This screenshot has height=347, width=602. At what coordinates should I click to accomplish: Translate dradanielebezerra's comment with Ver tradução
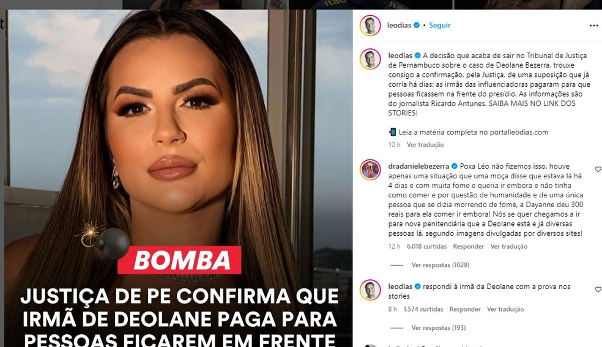pos(509,247)
